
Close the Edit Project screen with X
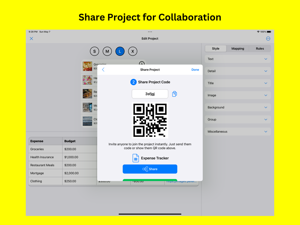click(x=31, y=38)
